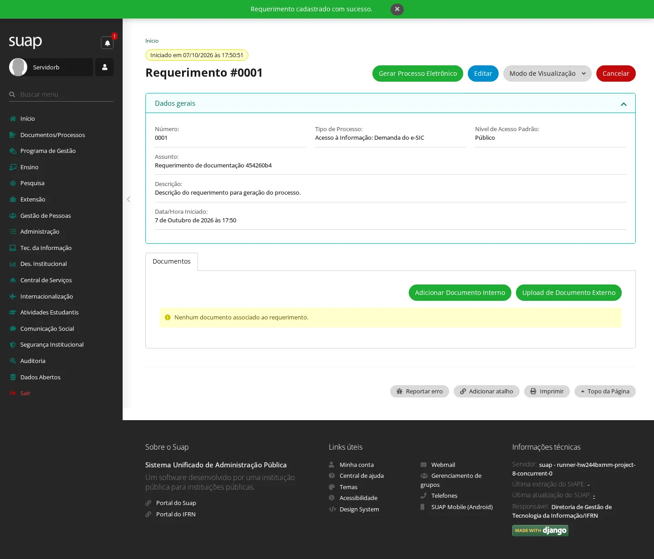654x559 pixels.
Task: Click the Reportar erro button
Action: (x=420, y=391)
